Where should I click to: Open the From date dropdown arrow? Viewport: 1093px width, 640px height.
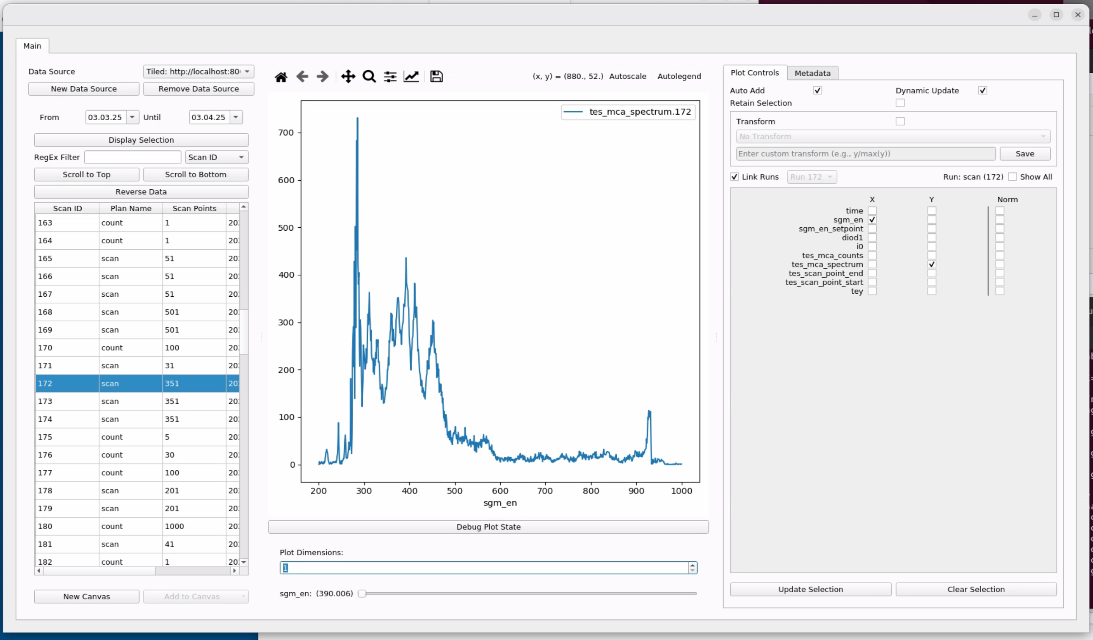(x=132, y=118)
